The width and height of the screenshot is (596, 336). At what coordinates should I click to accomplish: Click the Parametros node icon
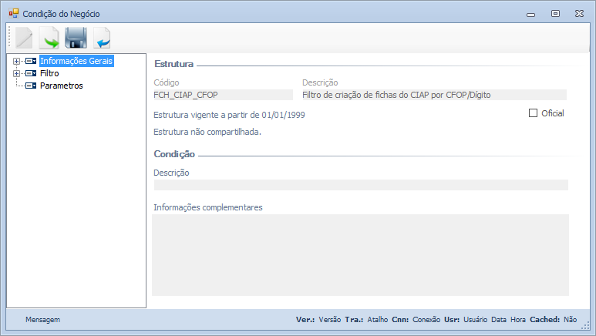[31, 86]
